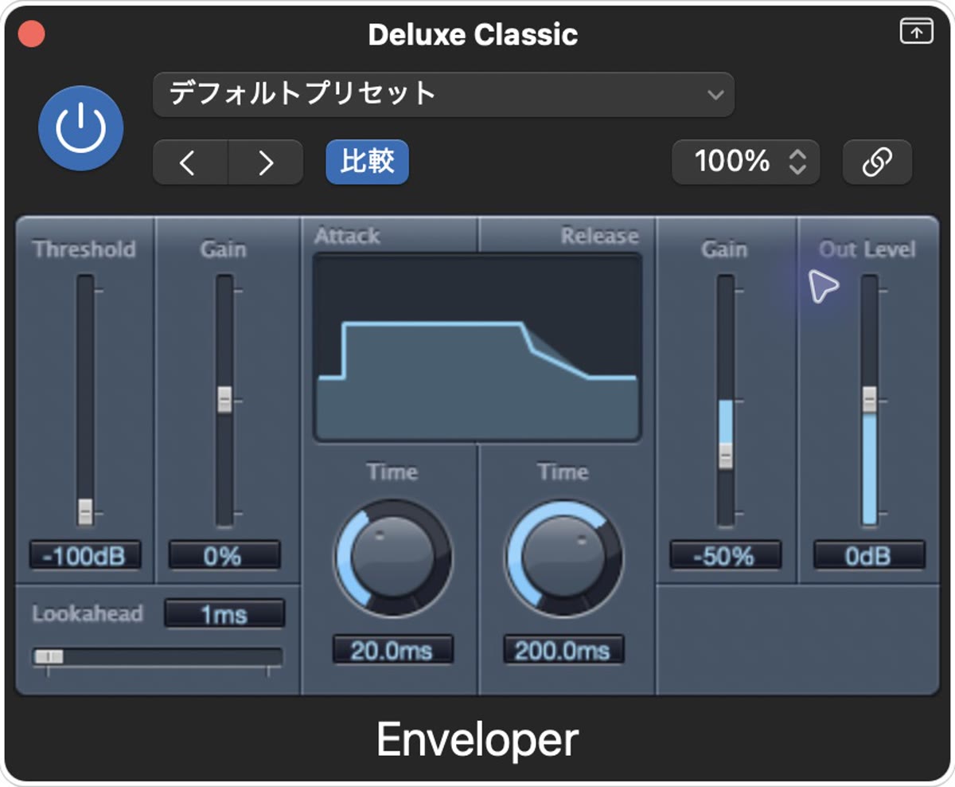The image size is (955, 787).
Task: Click the Attack Gain slider handle
Action: pyautogui.click(x=224, y=400)
